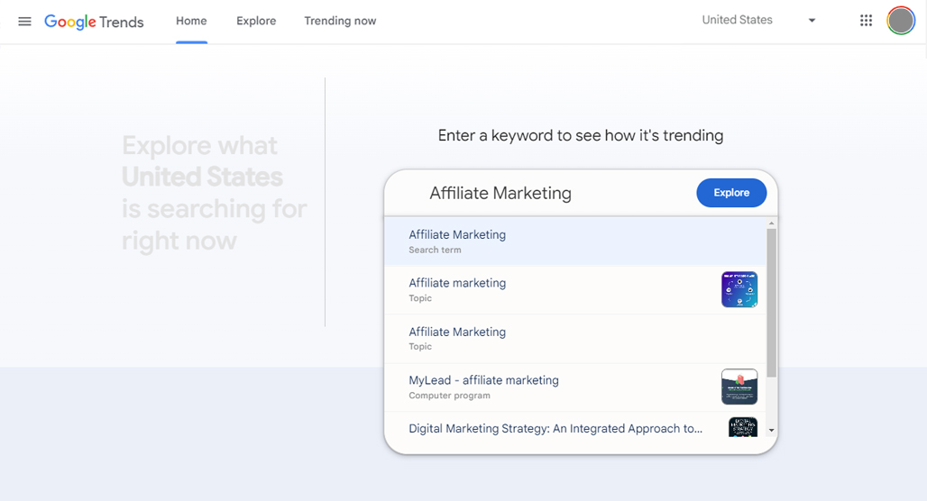Screen dimensions: 927x501
Task: Click the Affiliate marketing topic thumbnail
Action: 739,289
